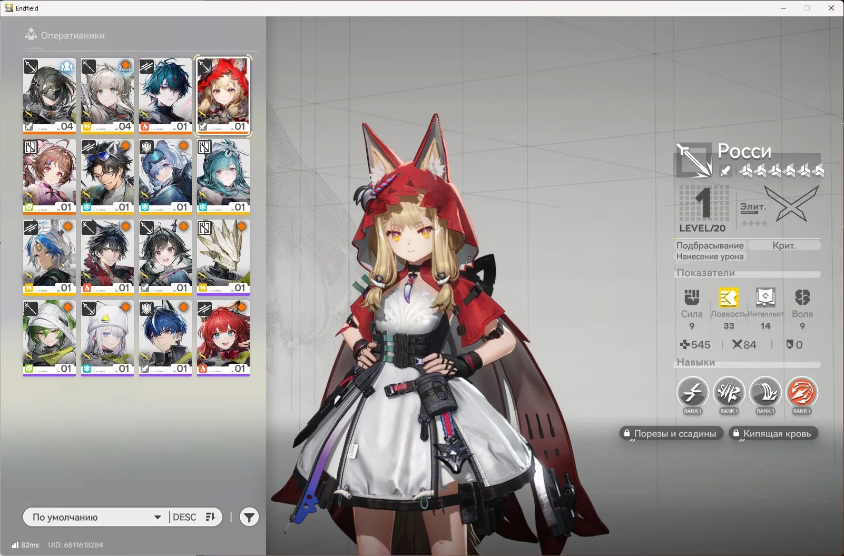The height and width of the screenshot is (556, 844).
Task: Select the black-haired masked operator level 04
Action: (x=50, y=95)
